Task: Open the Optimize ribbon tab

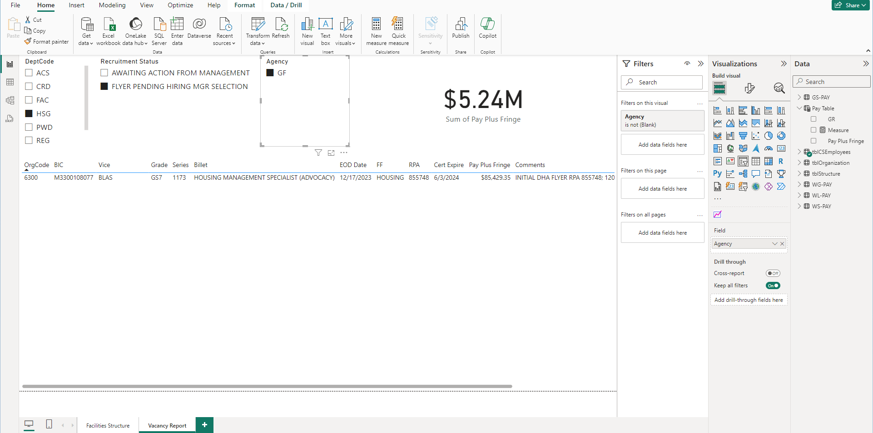Action: coord(180,5)
